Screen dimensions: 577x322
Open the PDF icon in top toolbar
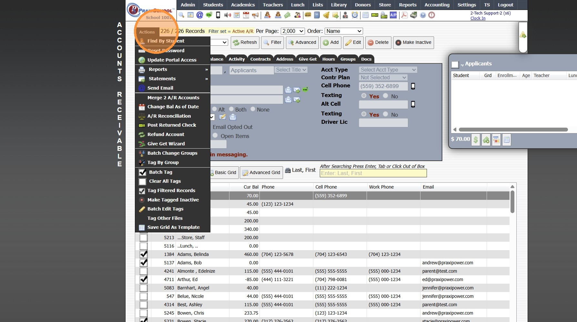point(404,15)
